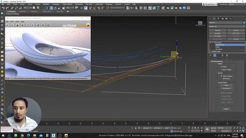Toggle the 3D Snaps button
246x138 pixels.
pos(90,8)
